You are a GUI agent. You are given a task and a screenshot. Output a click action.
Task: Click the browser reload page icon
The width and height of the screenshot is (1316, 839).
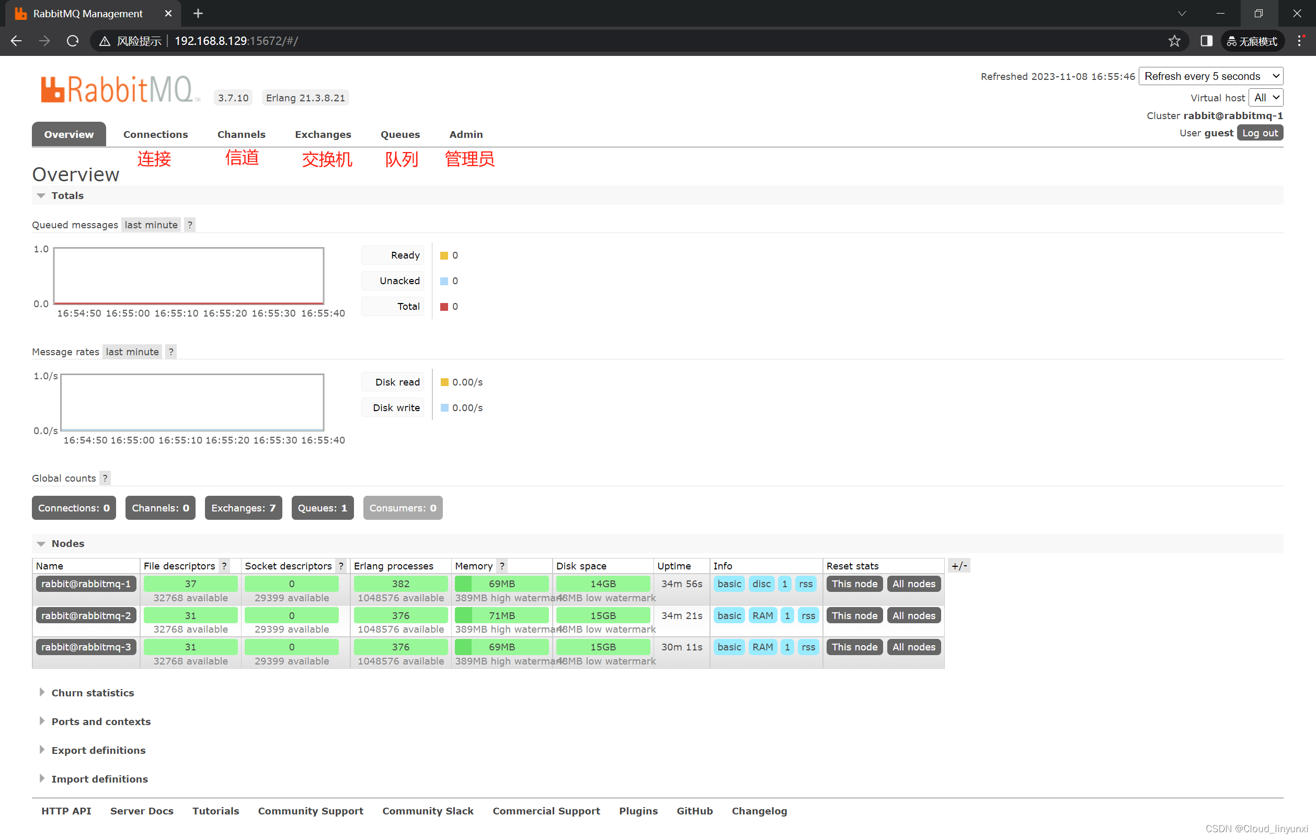point(73,41)
